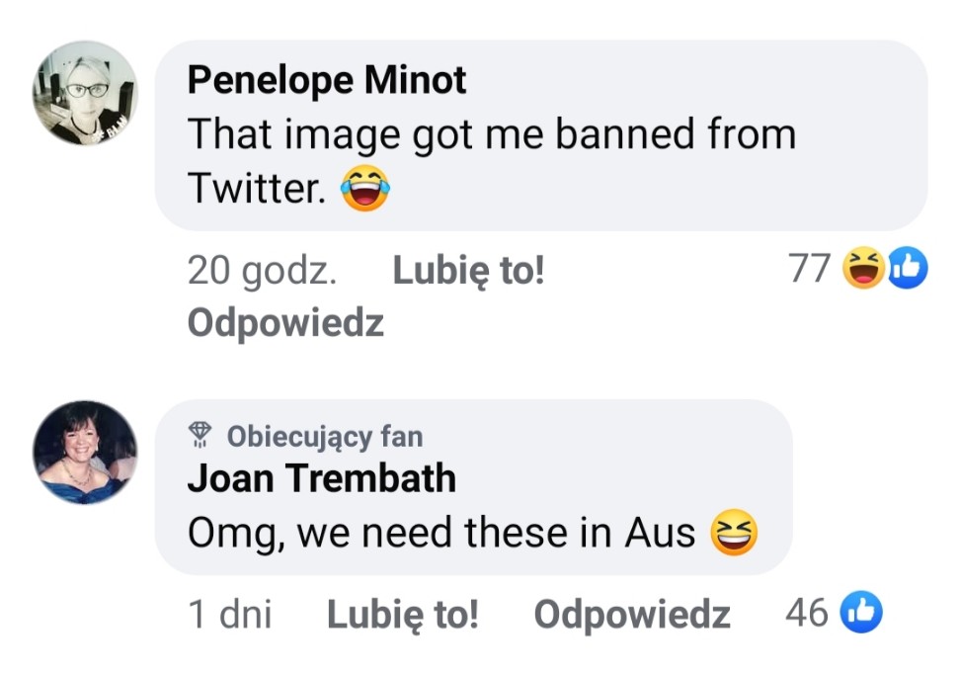Open Joan Trembath's profile picture
This screenshot has height=676, width=960.
pyautogui.click(x=86, y=453)
